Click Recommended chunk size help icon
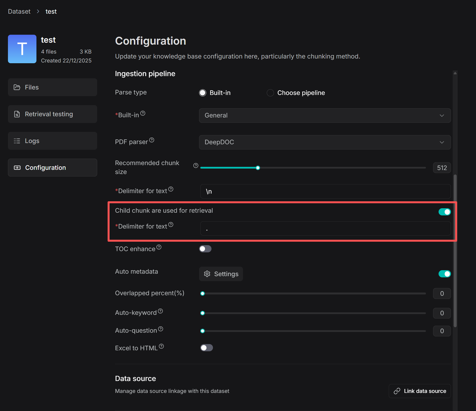The image size is (476, 411). click(196, 166)
